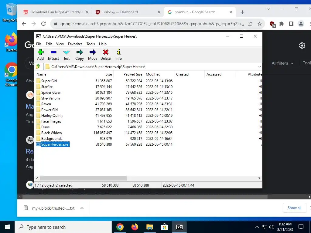311x233 pixels.
Task: Select the Power Girl folder
Action: coord(50,110)
